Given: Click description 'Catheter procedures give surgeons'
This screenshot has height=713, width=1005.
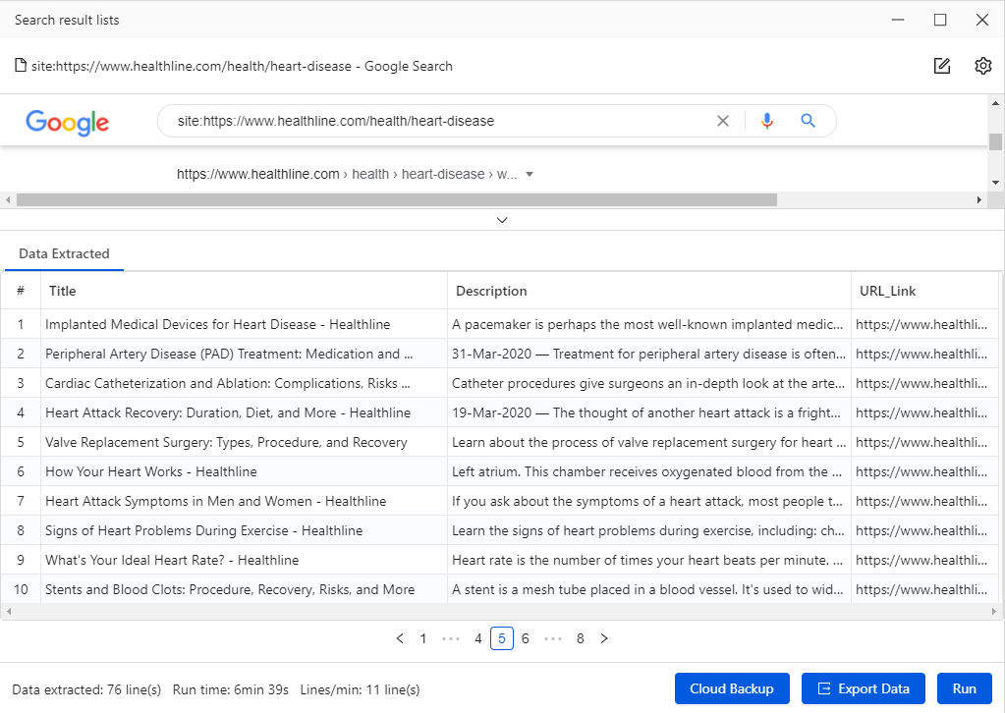Looking at the screenshot, I should click(x=648, y=383).
